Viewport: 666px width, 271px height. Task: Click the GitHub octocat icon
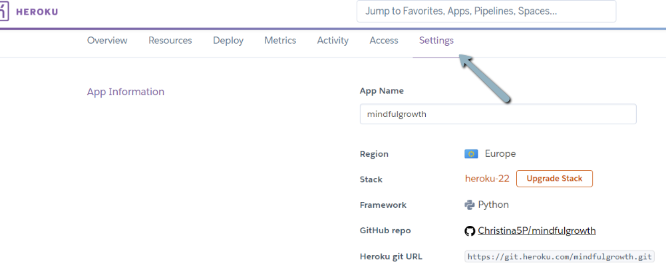tap(469, 230)
